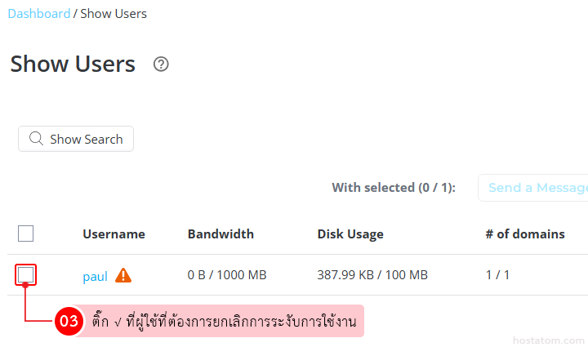Screen dimensions: 588x347
Task: Click the large Show Users page heading
Action: (x=73, y=65)
